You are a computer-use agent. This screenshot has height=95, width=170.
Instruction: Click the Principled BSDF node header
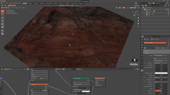pos(82,78)
